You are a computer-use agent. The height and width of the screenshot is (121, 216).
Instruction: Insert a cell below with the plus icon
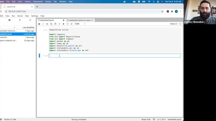click(x=43, y=24)
